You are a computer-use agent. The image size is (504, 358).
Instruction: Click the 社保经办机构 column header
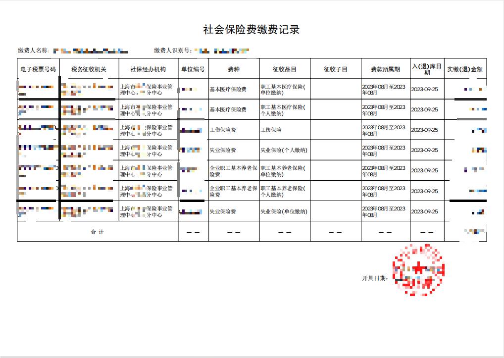point(148,69)
